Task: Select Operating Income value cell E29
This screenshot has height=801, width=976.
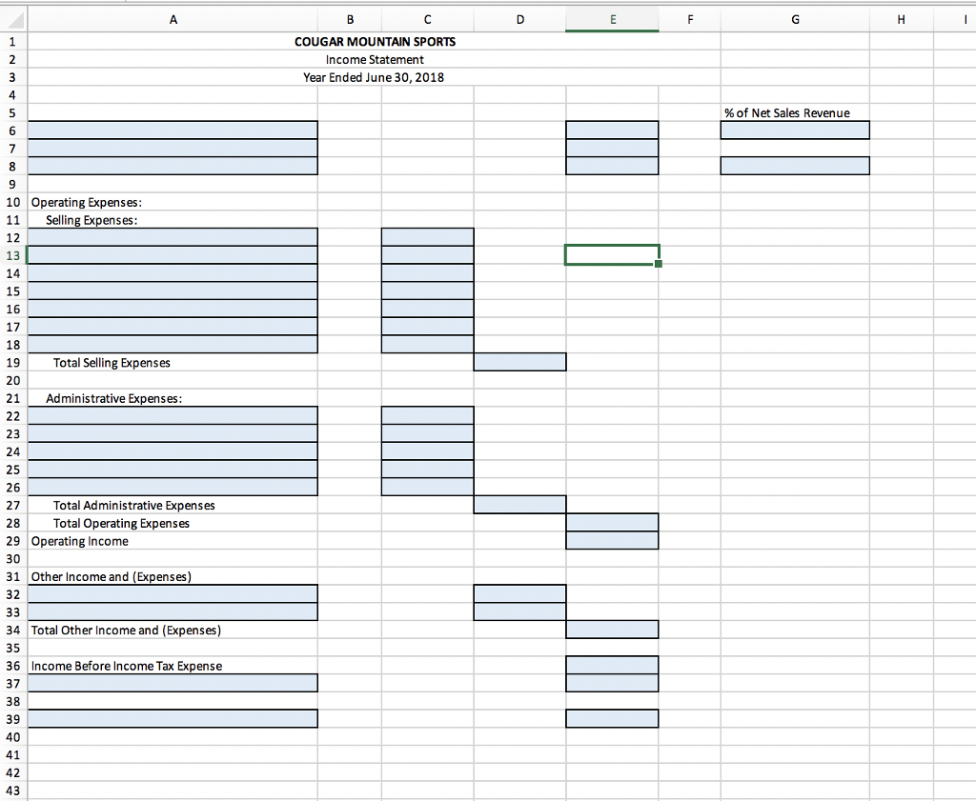Action: [x=612, y=540]
